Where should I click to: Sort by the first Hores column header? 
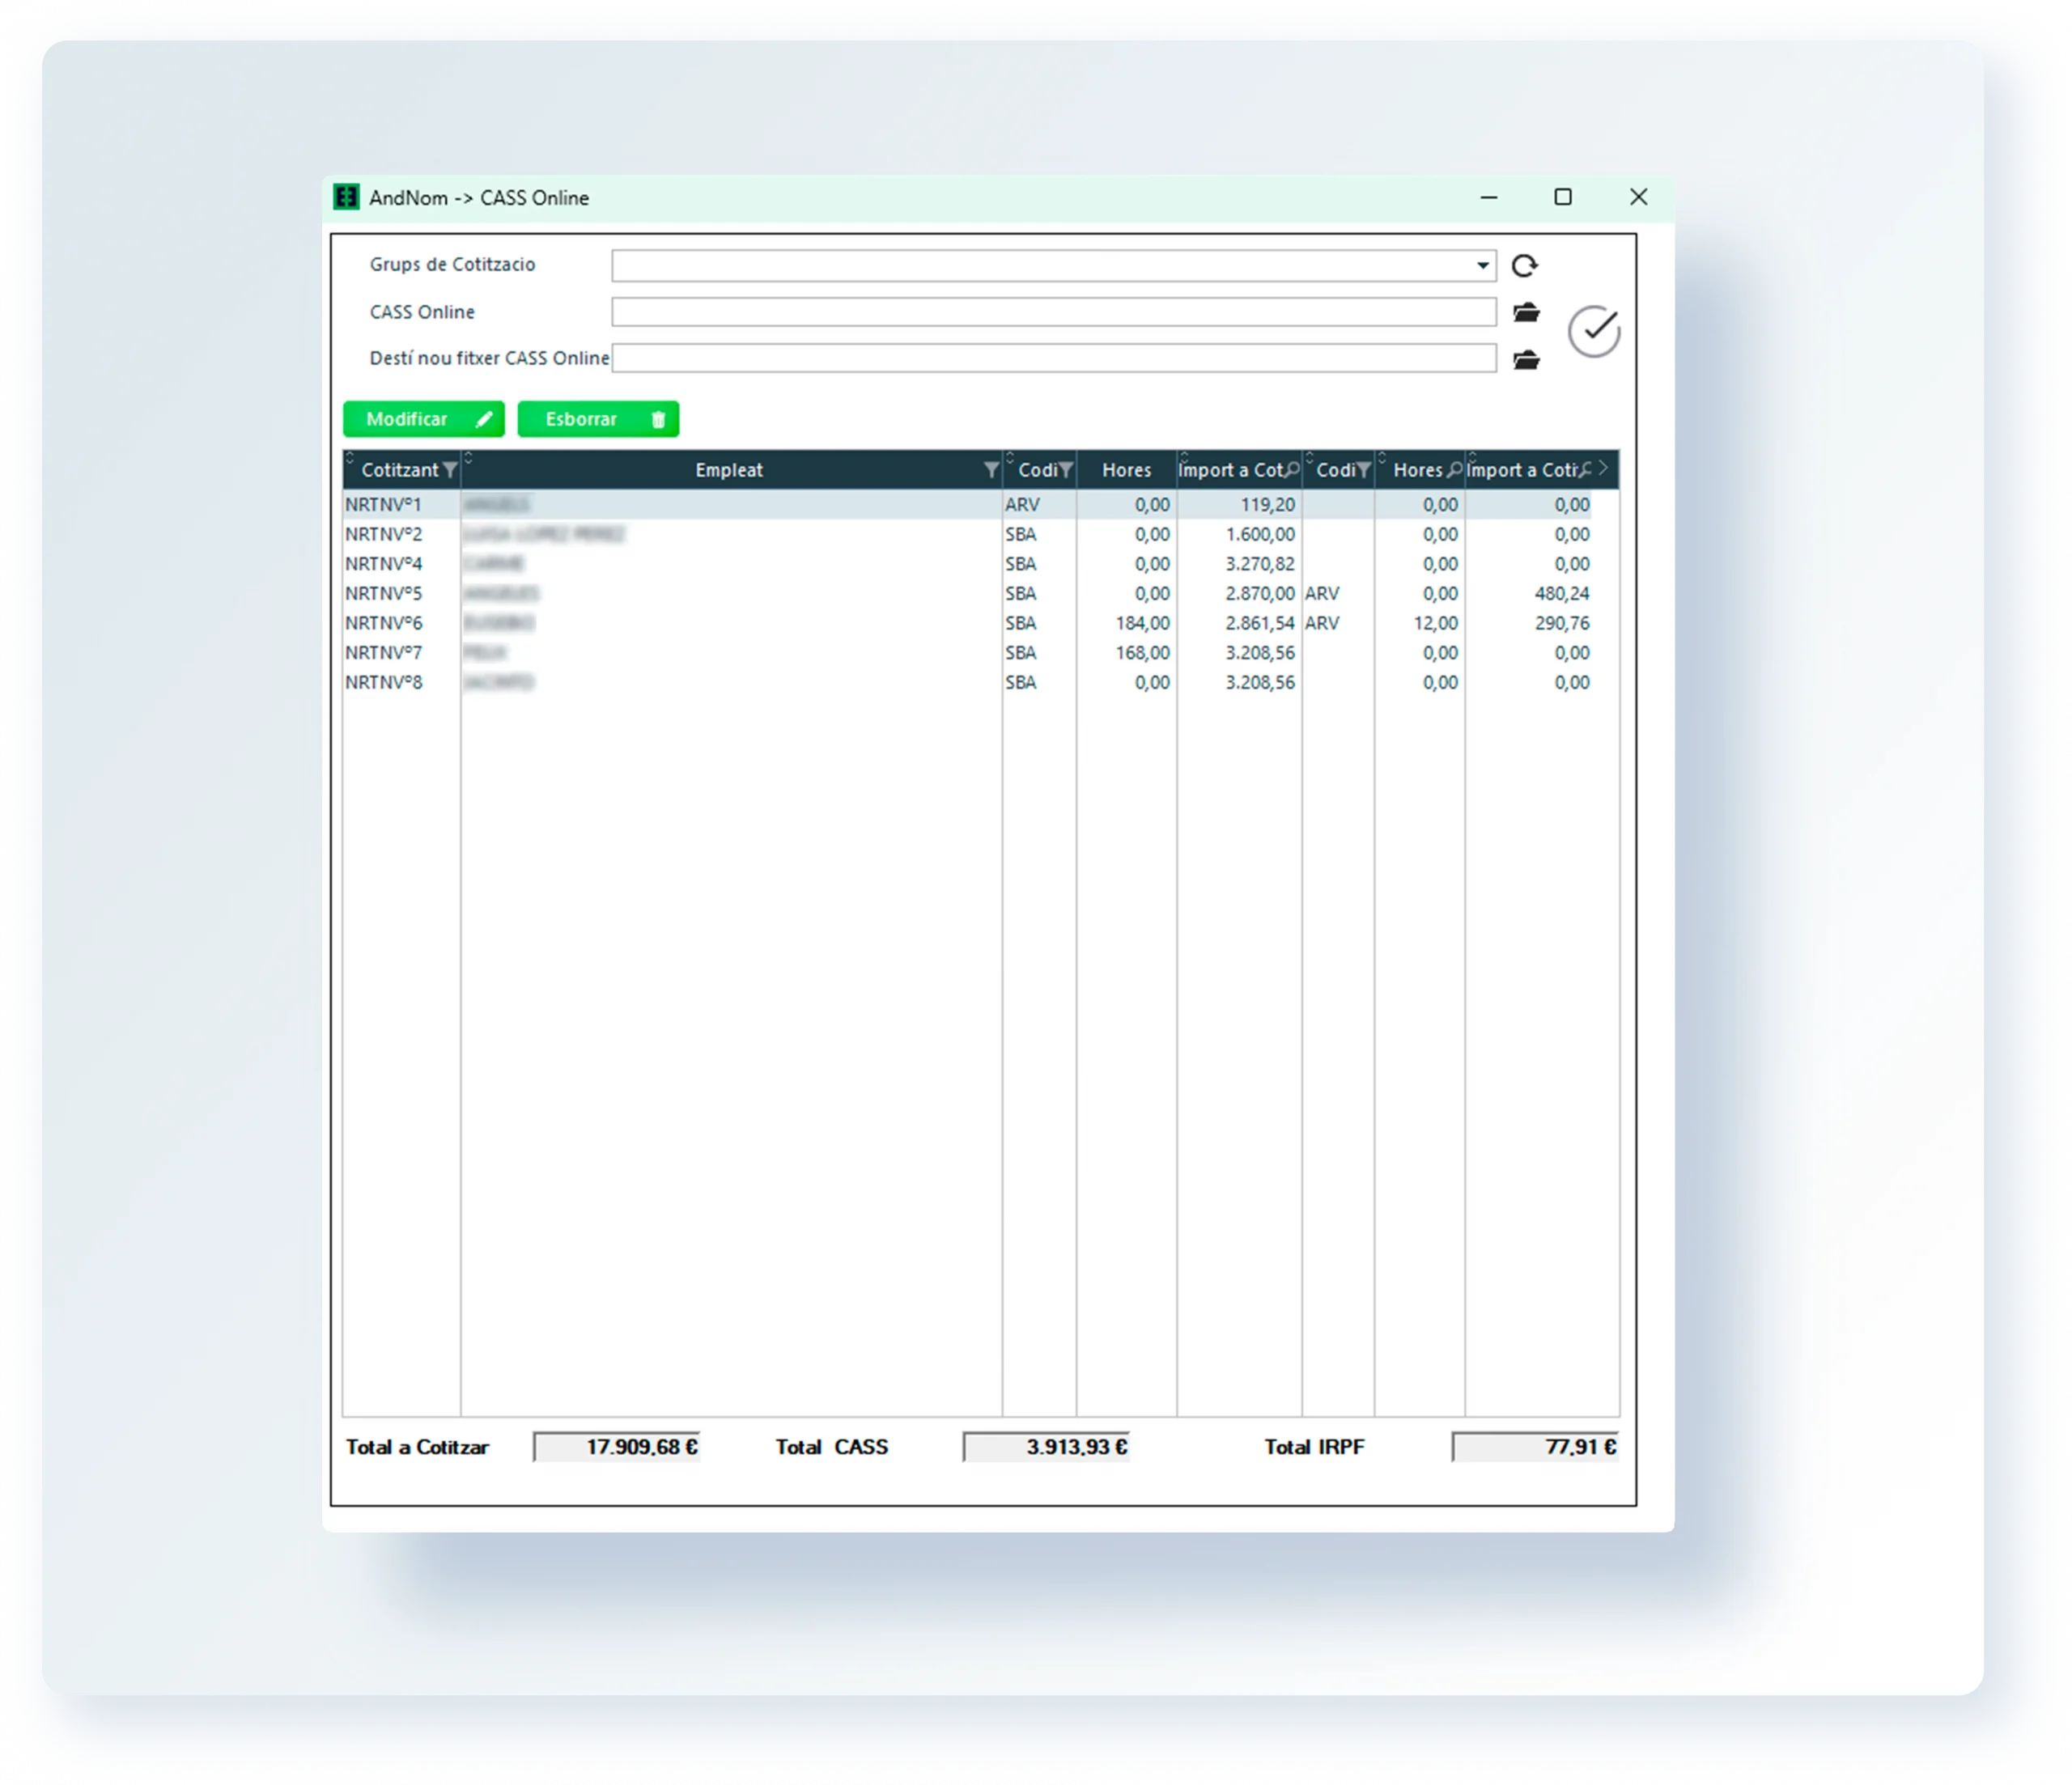coord(1126,470)
